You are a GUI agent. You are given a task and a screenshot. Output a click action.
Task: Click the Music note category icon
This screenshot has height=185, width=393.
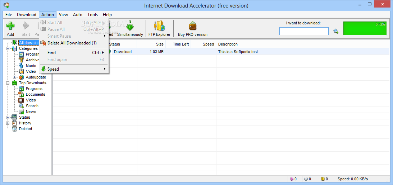tap(21, 66)
